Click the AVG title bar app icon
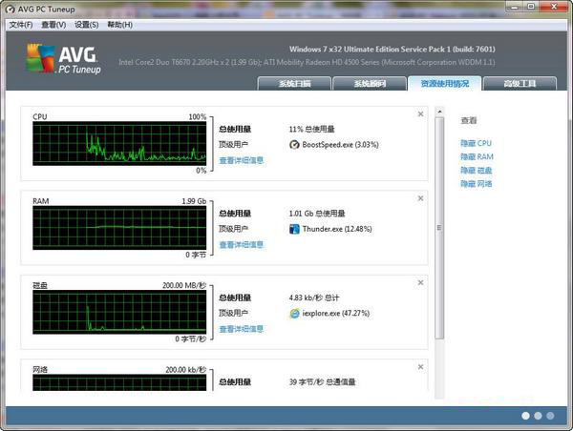The image size is (573, 431). pos(11,10)
